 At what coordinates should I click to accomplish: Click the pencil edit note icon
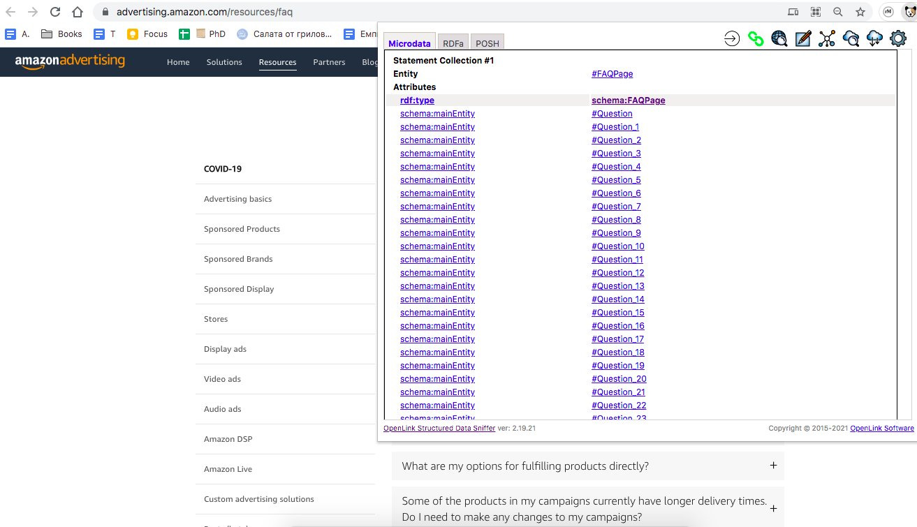[803, 39]
